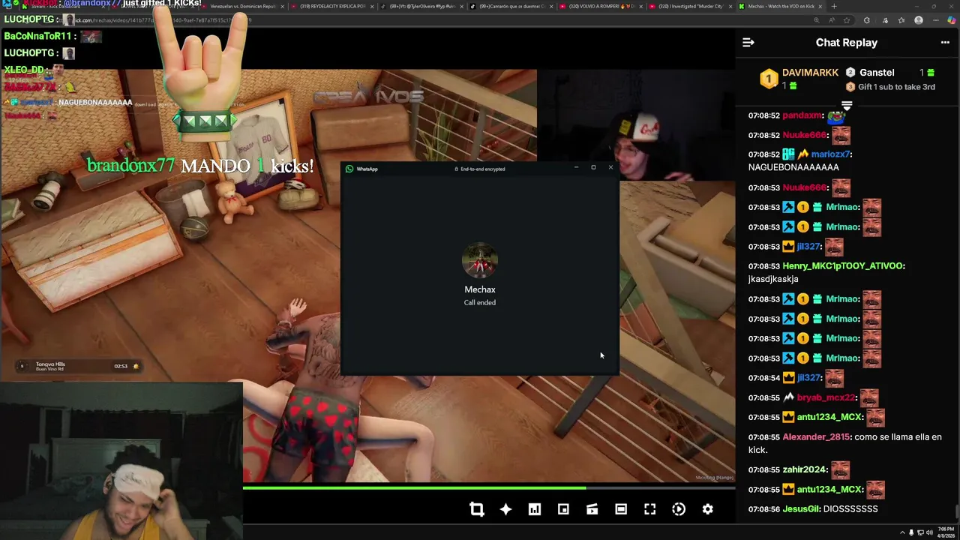Click 'Gift 1 sub to take 3rd' text
This screenshot has width=960, height=540.
point(896,87)
